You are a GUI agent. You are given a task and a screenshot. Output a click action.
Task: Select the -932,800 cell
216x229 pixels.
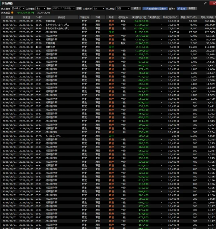tap(143, 58)
